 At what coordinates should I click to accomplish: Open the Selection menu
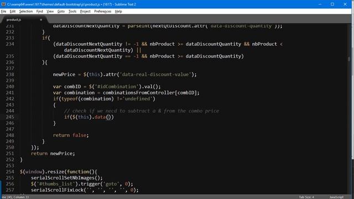(26, 11)
